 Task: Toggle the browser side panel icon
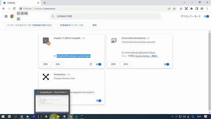197,9
